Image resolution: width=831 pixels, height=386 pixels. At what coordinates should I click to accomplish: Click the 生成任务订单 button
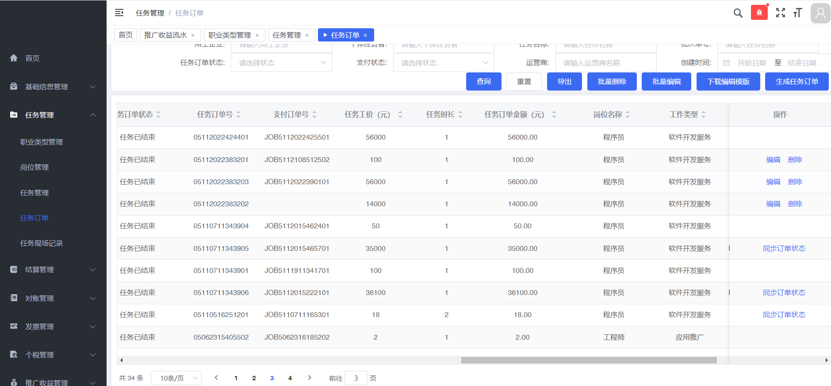797,82
